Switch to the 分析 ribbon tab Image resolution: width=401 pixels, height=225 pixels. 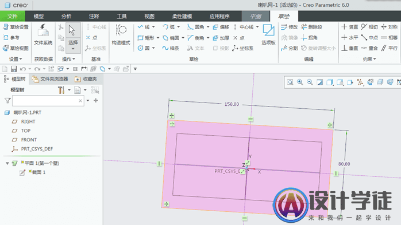66,16
